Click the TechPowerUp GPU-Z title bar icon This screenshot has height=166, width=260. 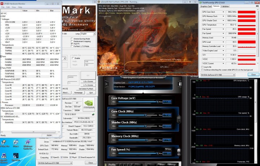tap(201, 3)
